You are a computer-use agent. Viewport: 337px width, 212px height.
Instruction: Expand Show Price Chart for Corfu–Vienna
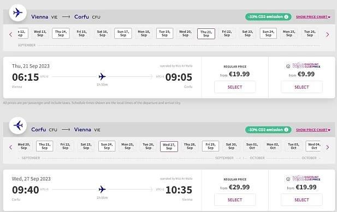pyautogui.click(x=313, y=130)
